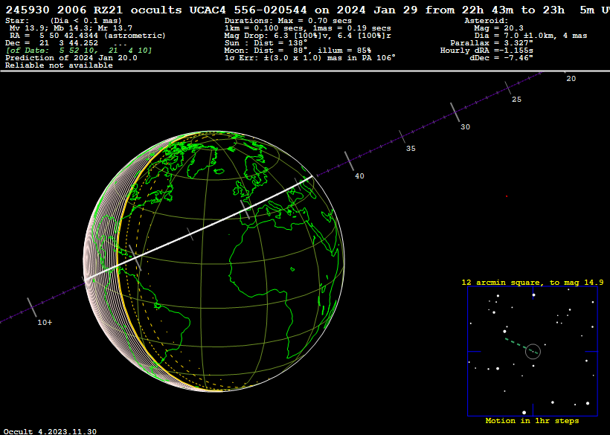The image size is (610, 435).
Task: Click the circled target star in finder chart
Action: 533,352
